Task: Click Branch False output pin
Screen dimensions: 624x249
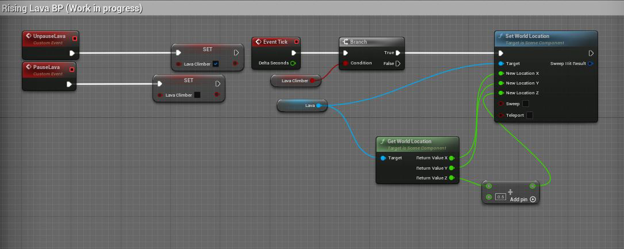Action: pos(398,63)
